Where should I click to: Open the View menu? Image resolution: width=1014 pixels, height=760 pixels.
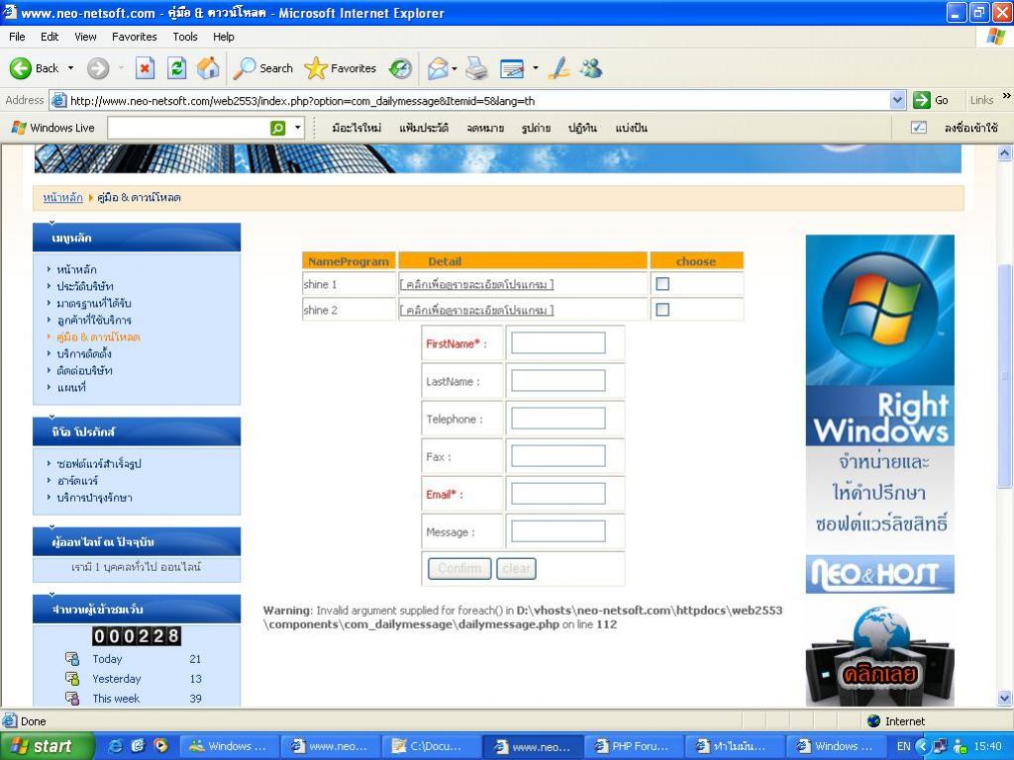[85, 37]
